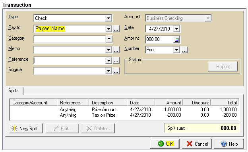Click the Delete split button
This screenshot has height=152, width=248.
[98, 129]
